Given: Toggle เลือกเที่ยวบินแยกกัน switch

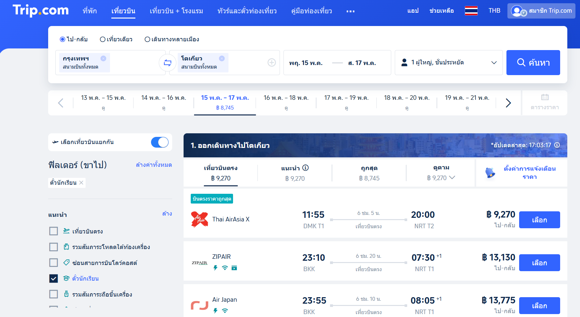Looking at the screenshot, I should (x=160, y=142).
